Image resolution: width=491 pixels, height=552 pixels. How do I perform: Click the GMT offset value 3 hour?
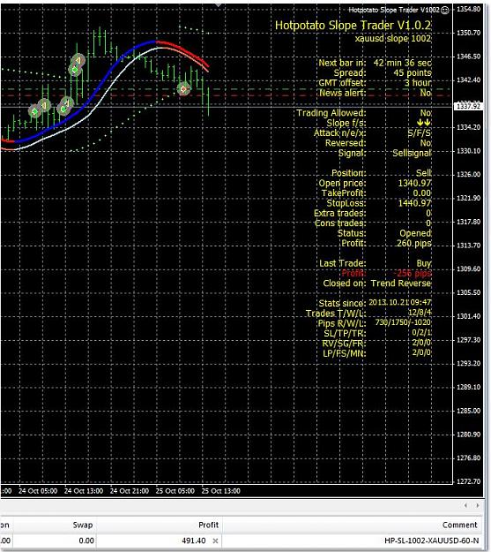pos(418,83)
